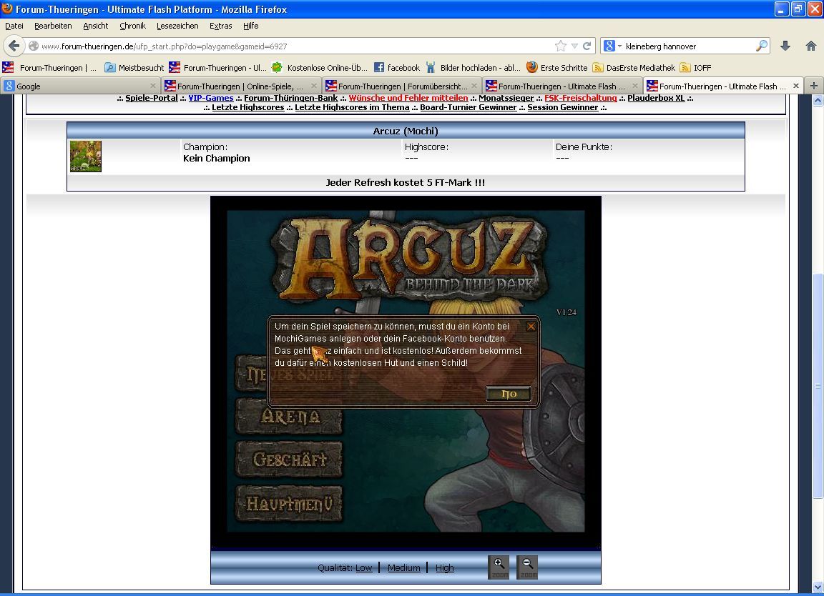Close the Forumübersicht tab
The width and height of the screenshot is (824, 596).
(474, 86)
